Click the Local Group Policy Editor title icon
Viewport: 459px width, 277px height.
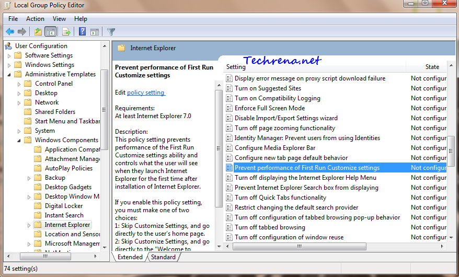pos(7,5)
